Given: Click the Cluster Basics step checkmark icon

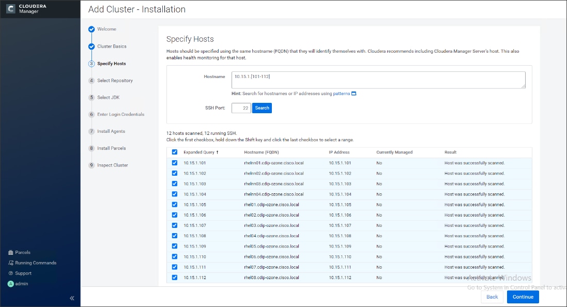Looking at the screenshot, I should 91,47.
